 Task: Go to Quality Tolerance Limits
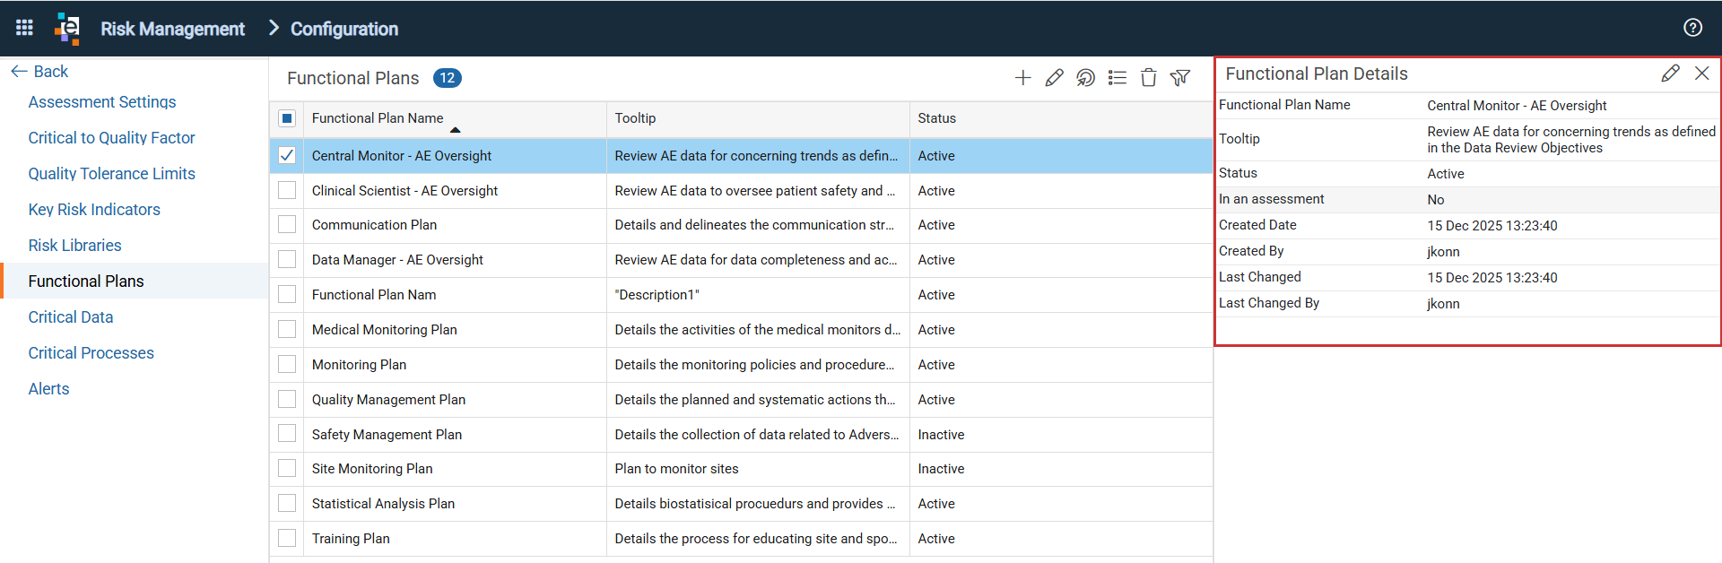coord(111,174)
